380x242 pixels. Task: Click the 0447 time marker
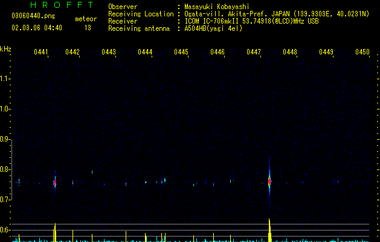254,52
